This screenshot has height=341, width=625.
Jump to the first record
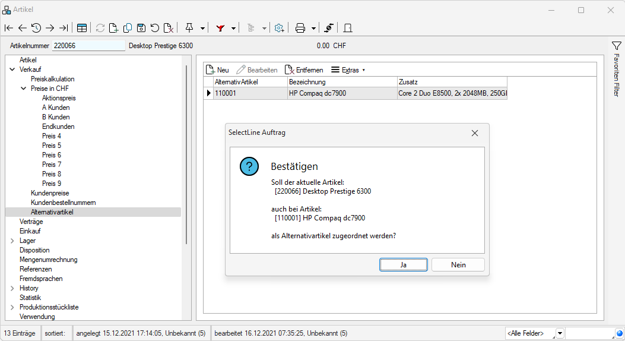[x=9, y=28]
